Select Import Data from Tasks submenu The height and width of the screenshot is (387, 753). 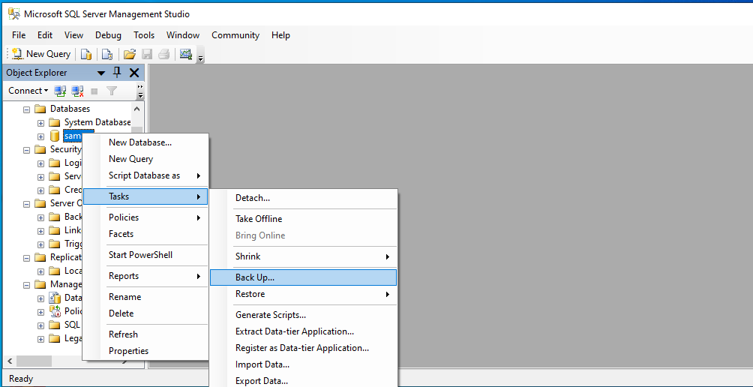point(304,364)
